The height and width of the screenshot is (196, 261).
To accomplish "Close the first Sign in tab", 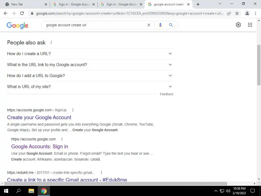I will coord(94,4).
